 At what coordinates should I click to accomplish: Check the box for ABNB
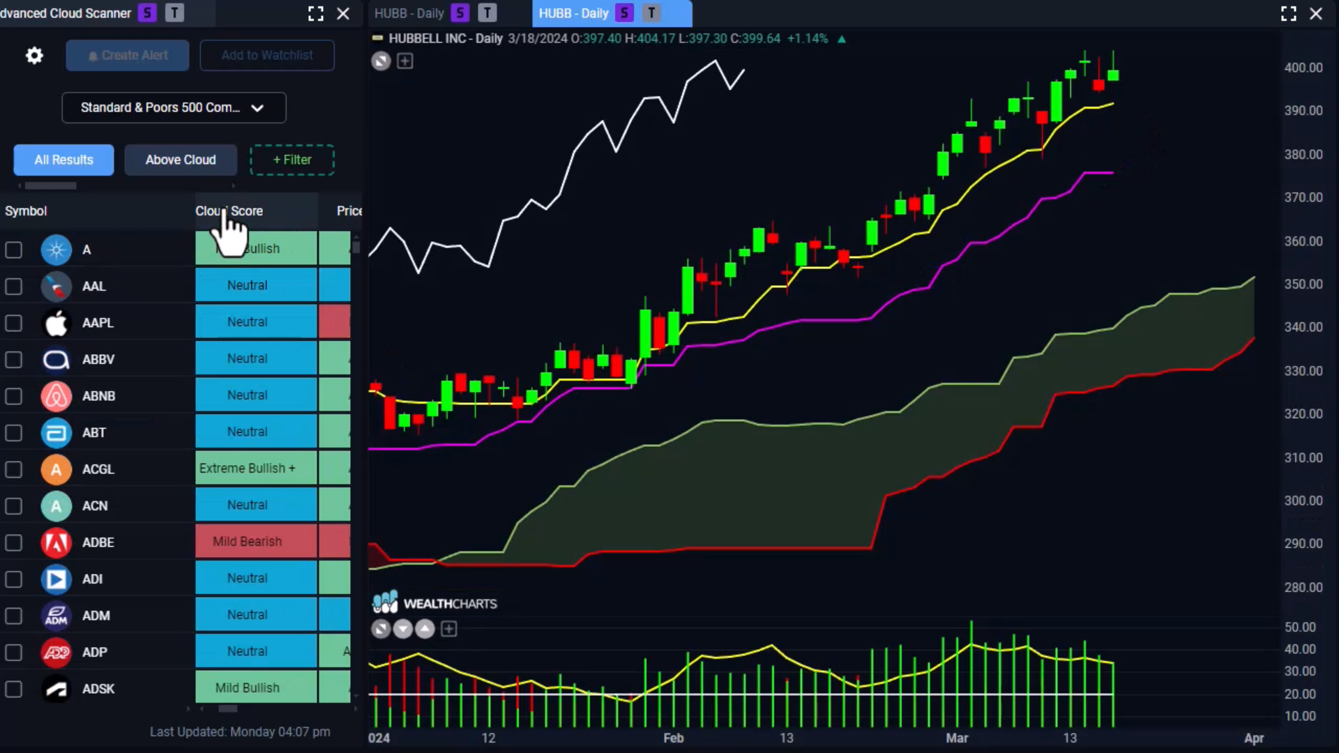point(14,396)
